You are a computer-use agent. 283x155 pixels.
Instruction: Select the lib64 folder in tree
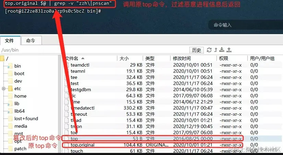pos(20,111)
